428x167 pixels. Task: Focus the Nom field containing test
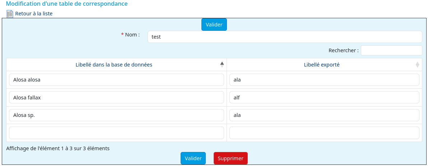point(285,37)
